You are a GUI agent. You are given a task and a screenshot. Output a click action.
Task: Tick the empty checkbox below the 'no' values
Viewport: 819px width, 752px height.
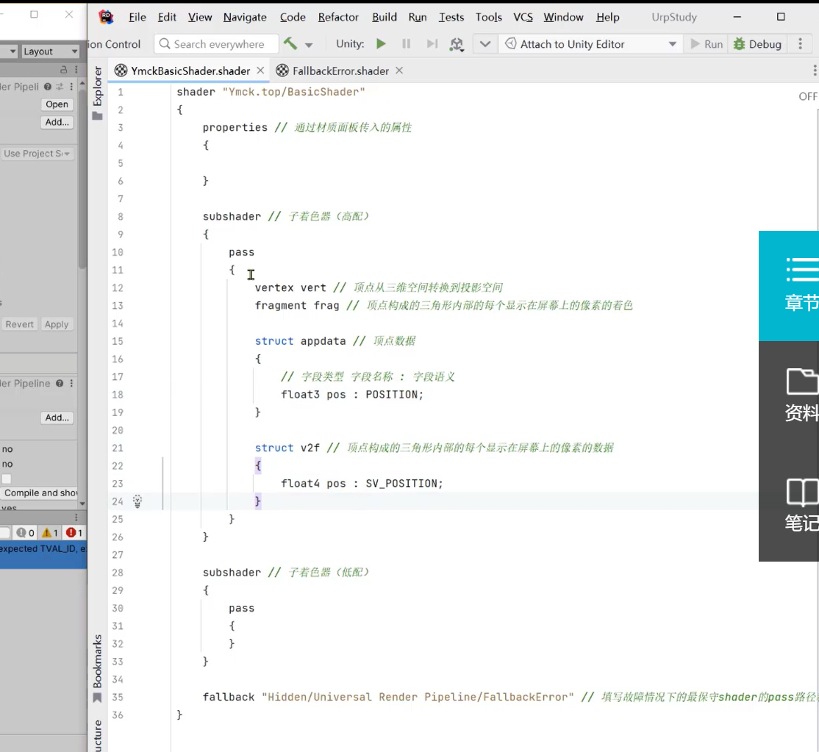click(7, 479)
